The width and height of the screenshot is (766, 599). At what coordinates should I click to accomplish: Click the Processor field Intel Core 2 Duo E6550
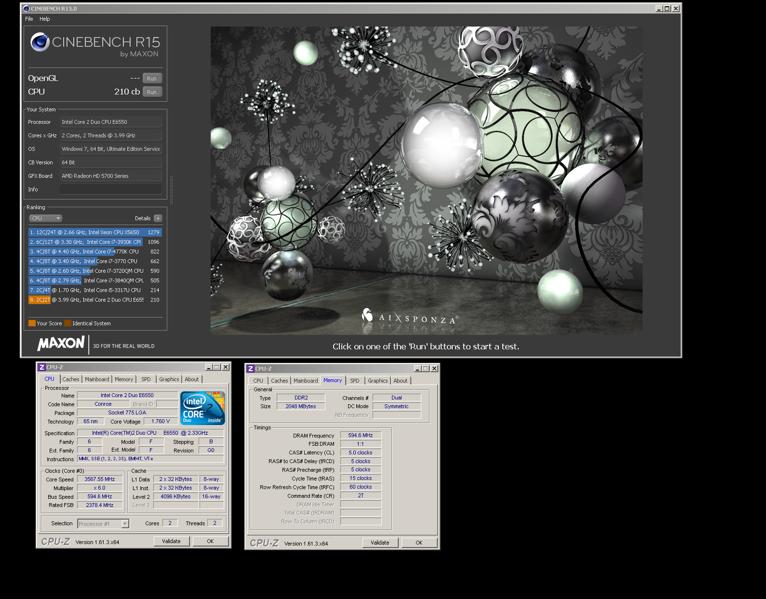coord(111,122)
